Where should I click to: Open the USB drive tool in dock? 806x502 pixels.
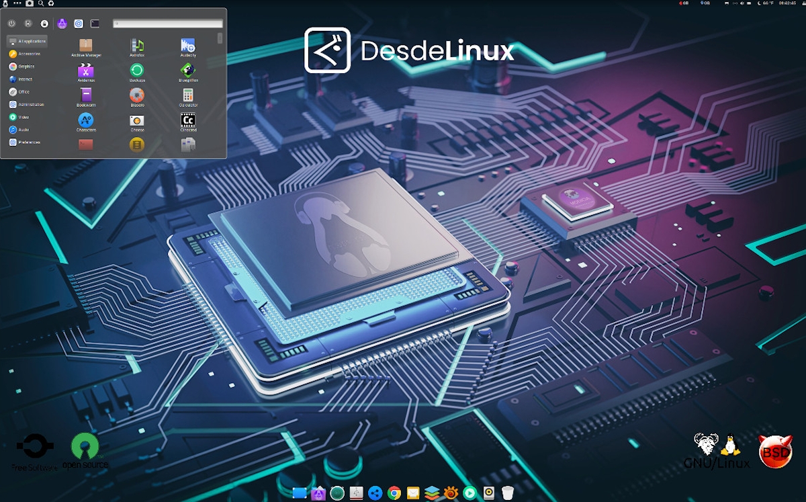357,493
